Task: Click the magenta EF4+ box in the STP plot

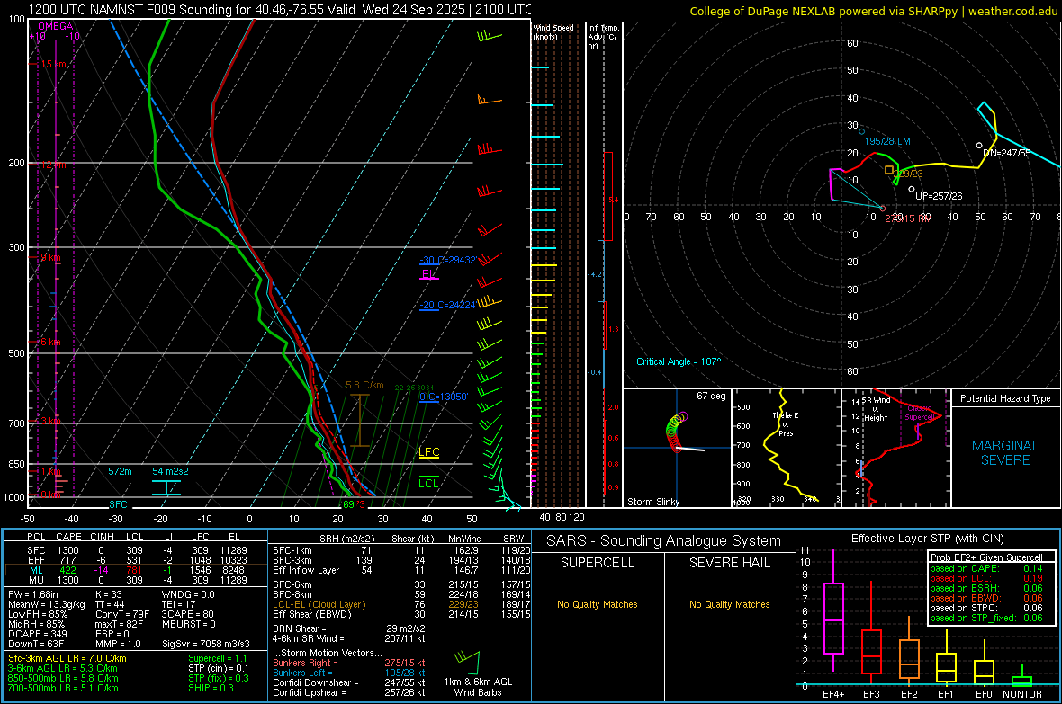Action: pos(833,618)
